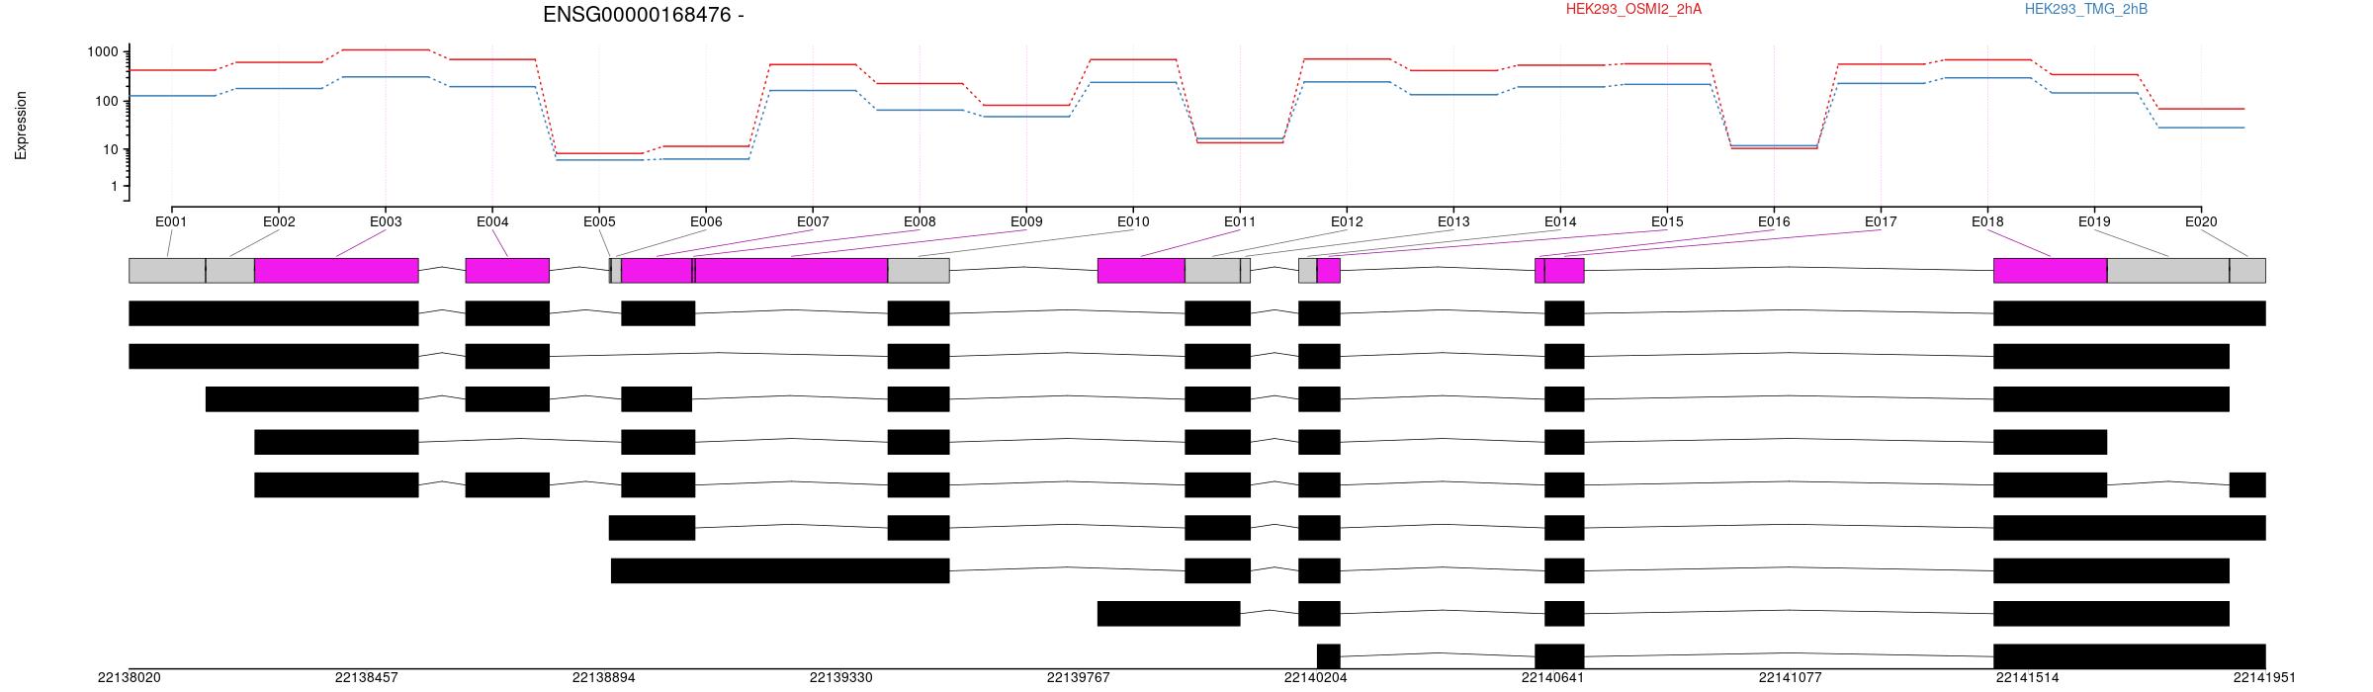Click the E005 exon label
This screenshot has width=2373, height=692.
pyautogui.click(x=599, y=222)
